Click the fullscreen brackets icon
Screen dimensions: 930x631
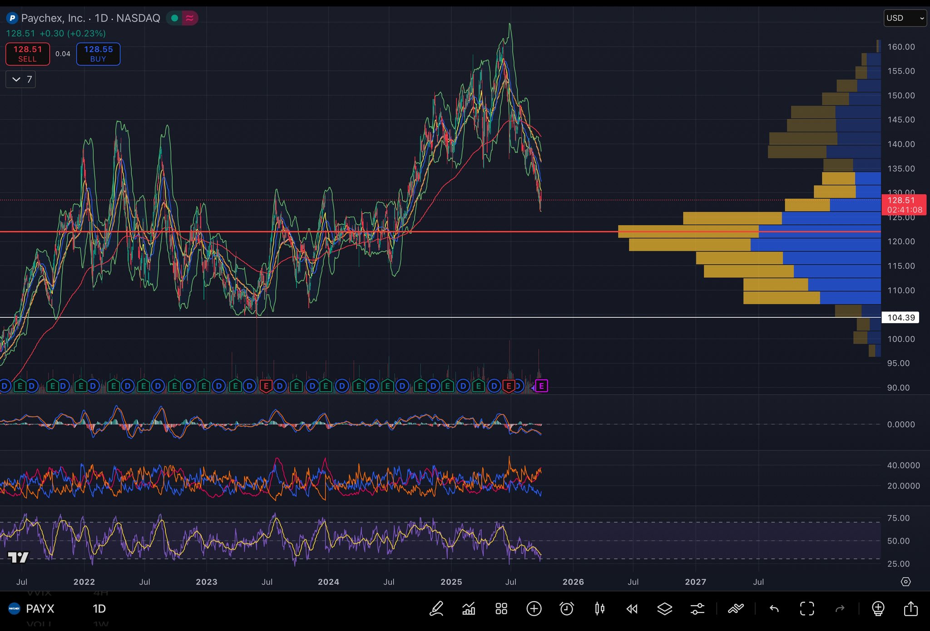[x=807, y=609]
